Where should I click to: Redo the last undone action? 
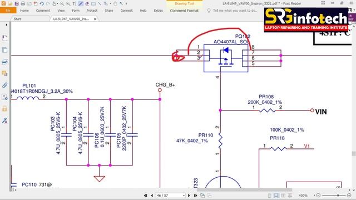(48, 4)
